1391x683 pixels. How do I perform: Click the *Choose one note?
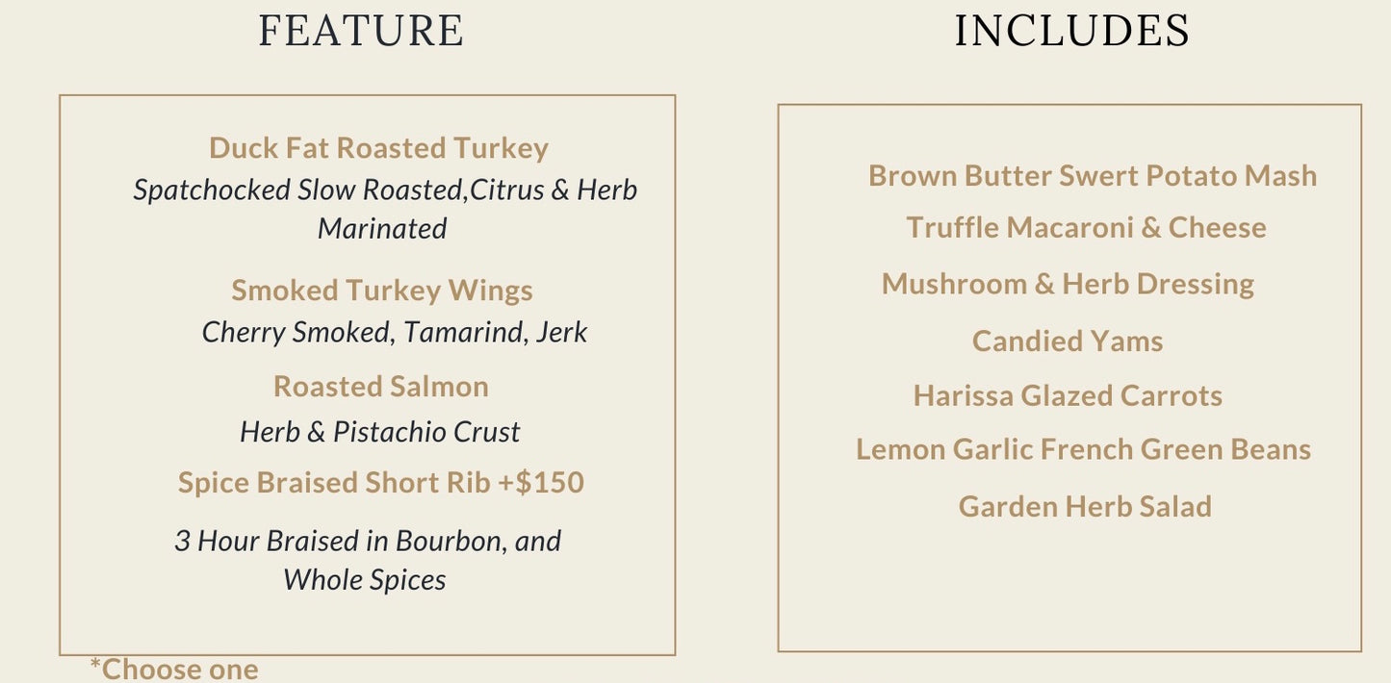[x=174, y=669]
